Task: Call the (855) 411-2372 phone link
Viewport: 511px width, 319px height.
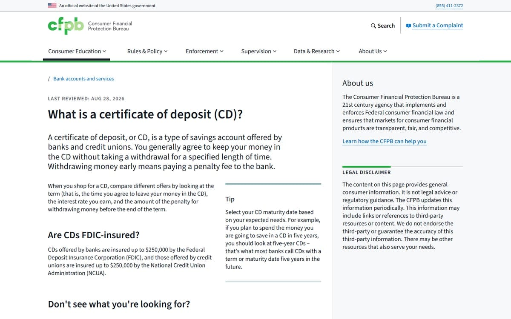Action: coord(449,6)
